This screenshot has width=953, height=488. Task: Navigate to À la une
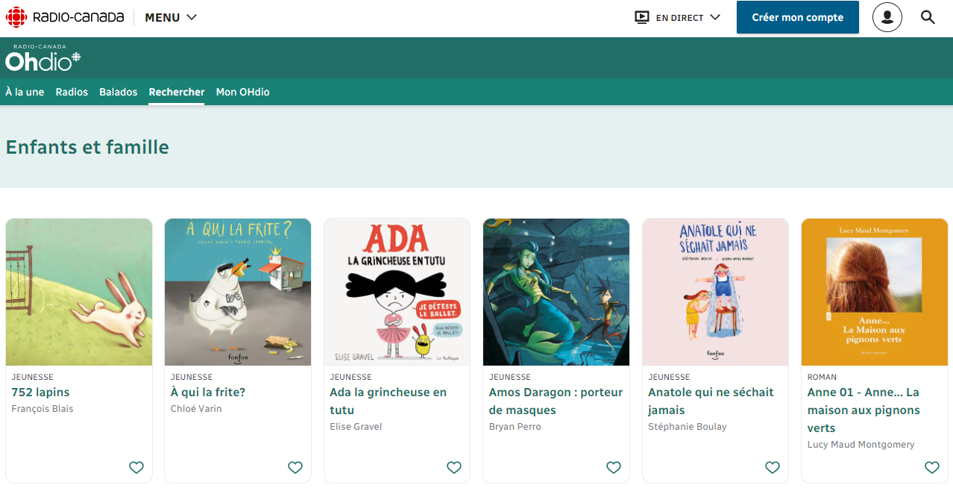click(x=25, y=92)
